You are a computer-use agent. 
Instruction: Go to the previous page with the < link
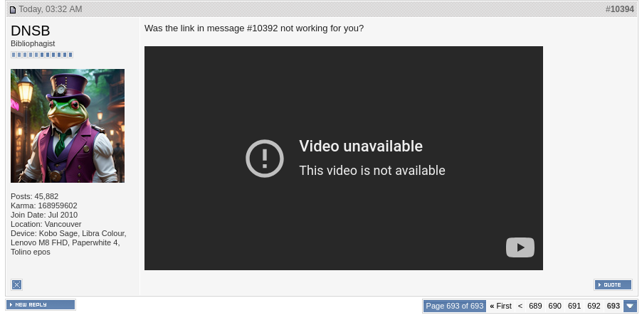click(x=520, y=306)
